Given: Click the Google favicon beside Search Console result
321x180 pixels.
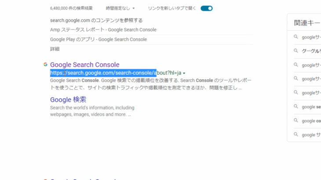Looking at the screenshot, I should [45, 64].
